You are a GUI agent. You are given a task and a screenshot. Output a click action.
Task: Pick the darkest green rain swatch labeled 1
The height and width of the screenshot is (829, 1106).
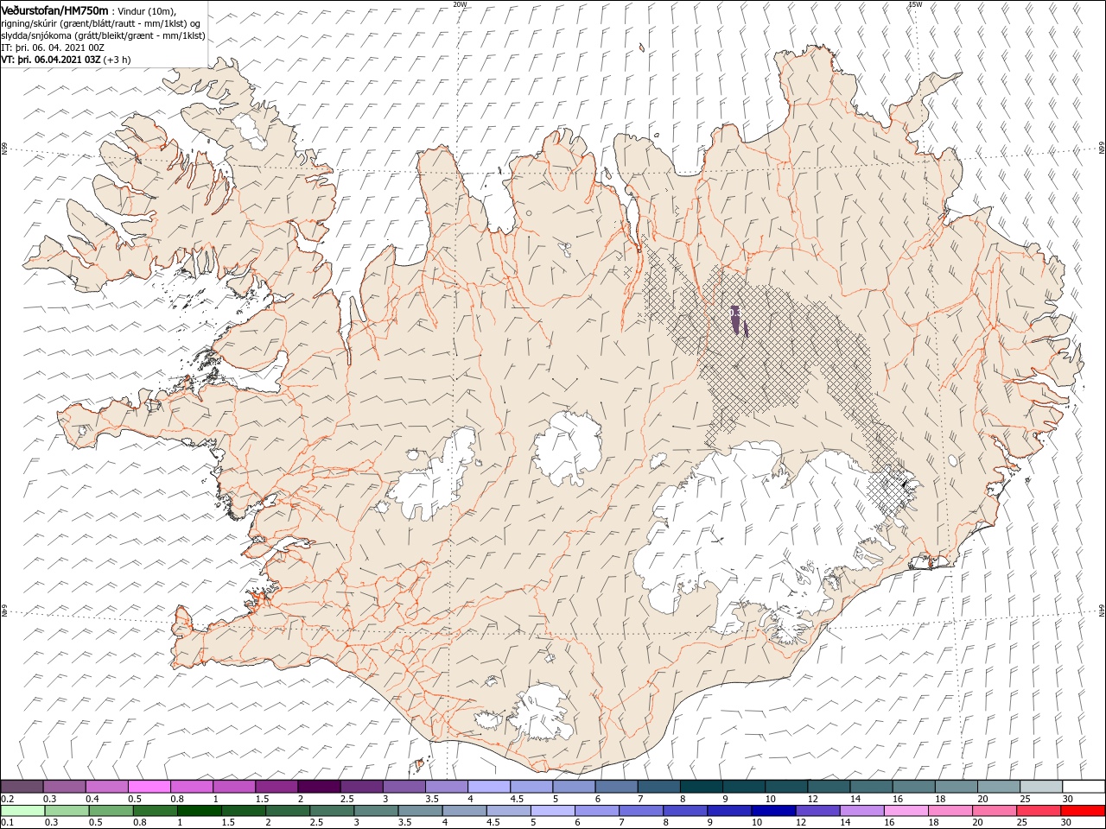coord(199,810)
